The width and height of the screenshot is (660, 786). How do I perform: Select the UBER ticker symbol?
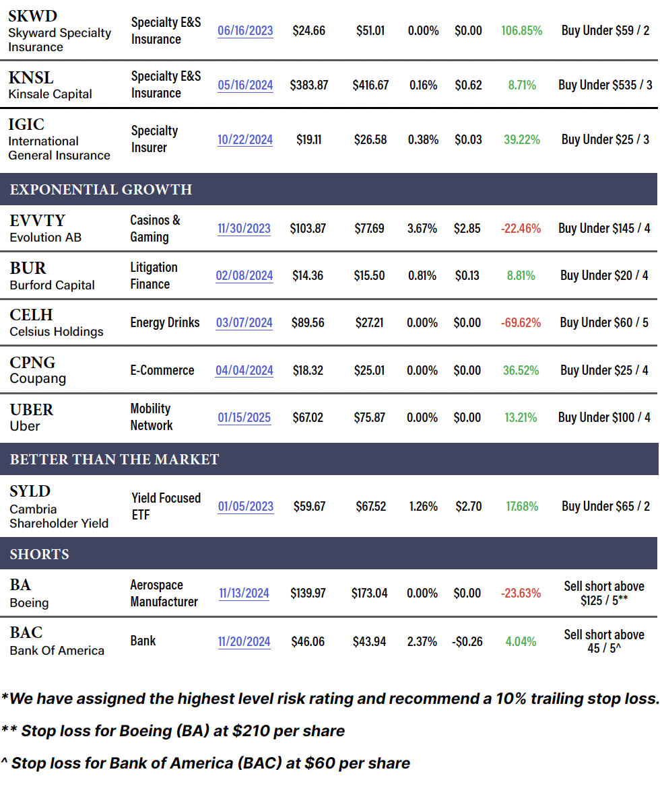pos(32,410)
